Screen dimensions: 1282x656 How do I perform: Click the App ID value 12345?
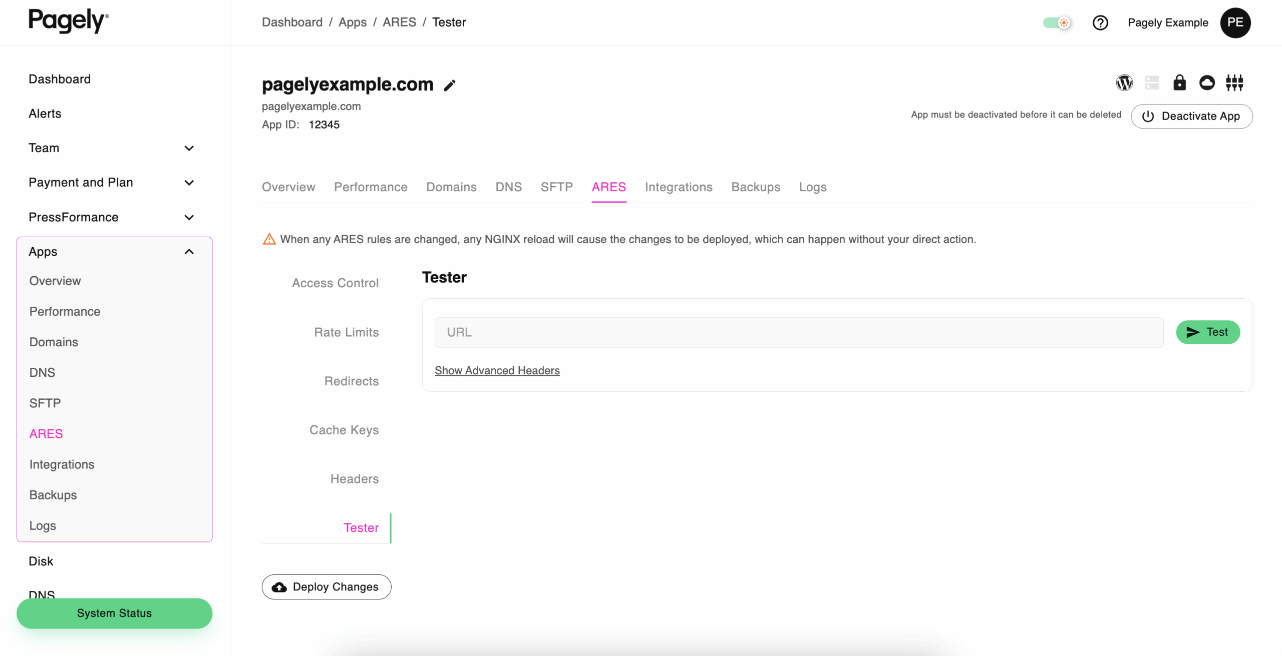tap(324, 125)
